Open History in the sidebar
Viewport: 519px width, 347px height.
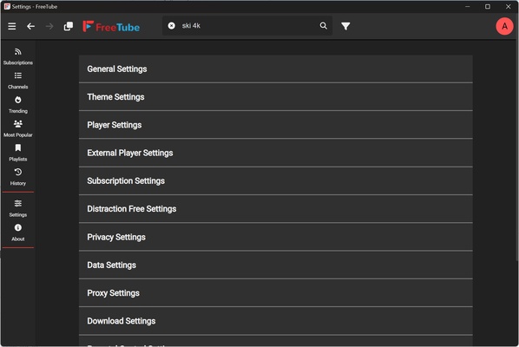(18, 177)
